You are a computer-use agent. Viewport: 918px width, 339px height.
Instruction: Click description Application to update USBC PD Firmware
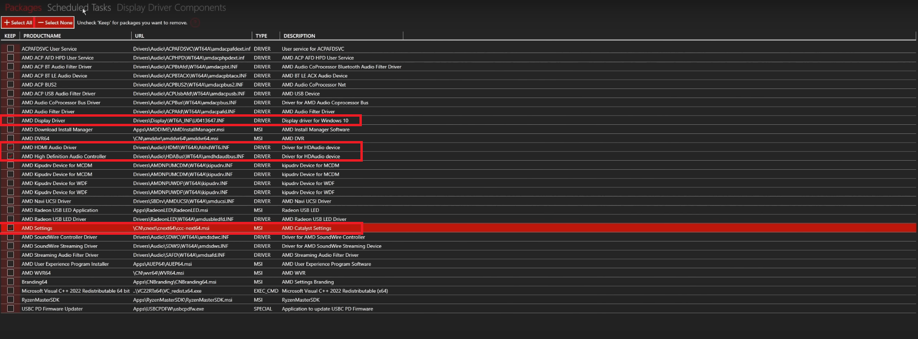point(327,309)
